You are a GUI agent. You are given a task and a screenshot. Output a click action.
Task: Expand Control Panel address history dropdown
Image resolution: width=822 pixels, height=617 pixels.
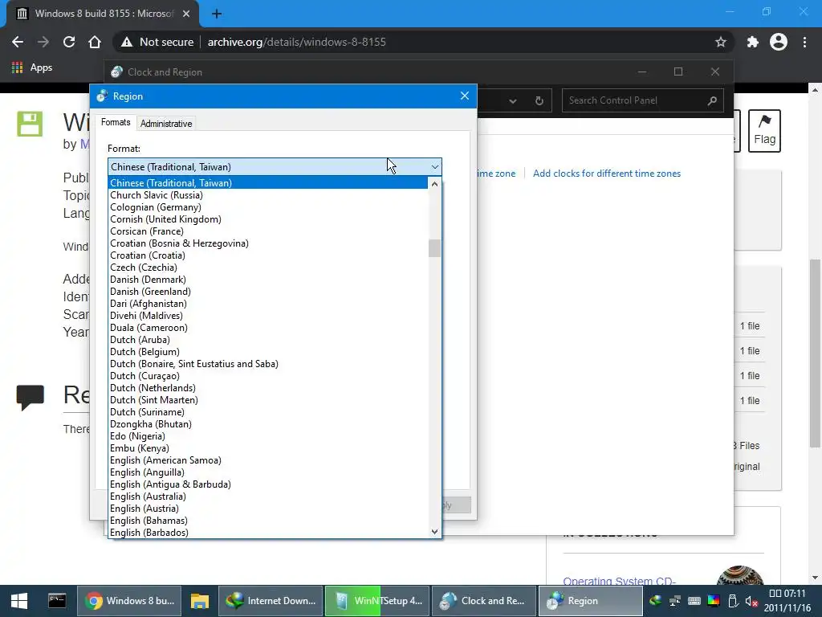coord(513,100)
